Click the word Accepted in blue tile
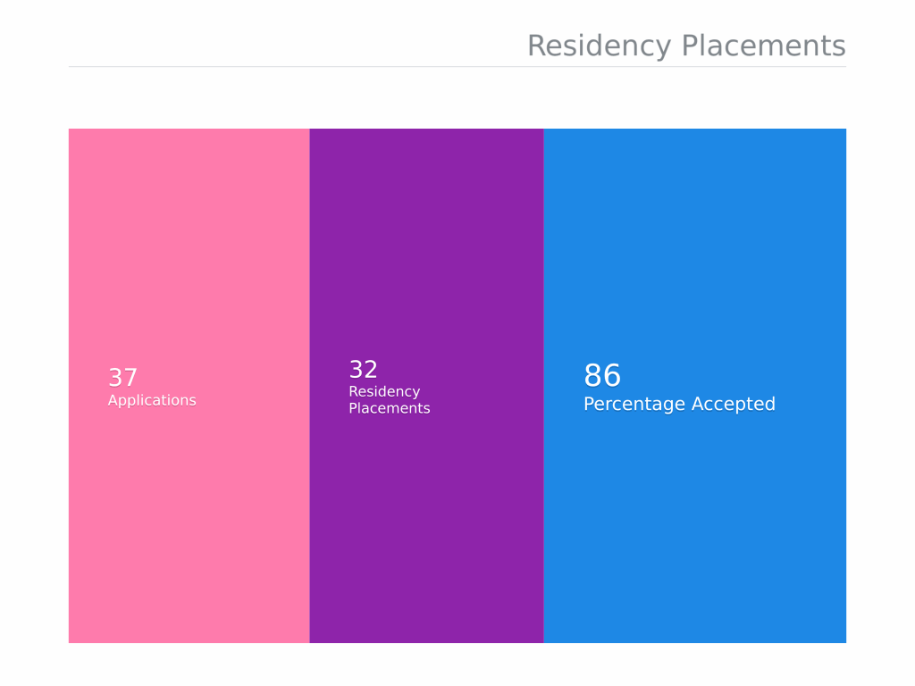 pyautogui.click(x=735, y=405)
